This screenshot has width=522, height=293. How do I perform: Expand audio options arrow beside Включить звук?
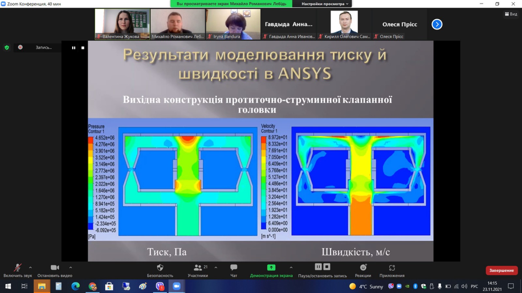coord(30,268)
